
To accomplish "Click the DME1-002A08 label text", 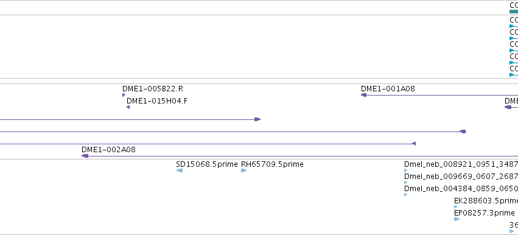I will point(108,149).
